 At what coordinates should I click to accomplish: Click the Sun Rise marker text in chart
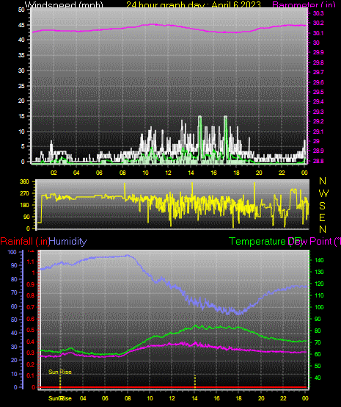point(60,372)
